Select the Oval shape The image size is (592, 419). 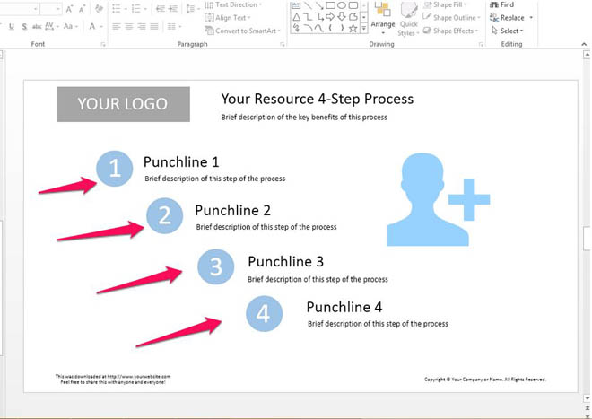tap(342, 5)
